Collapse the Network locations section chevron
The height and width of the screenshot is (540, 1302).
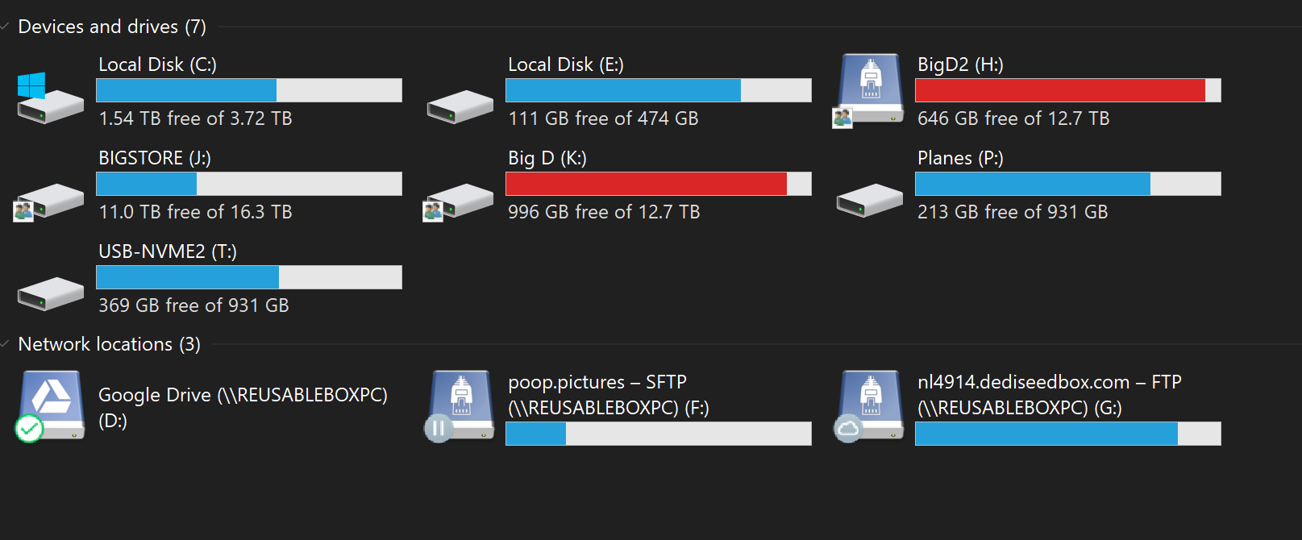[5, 344]
